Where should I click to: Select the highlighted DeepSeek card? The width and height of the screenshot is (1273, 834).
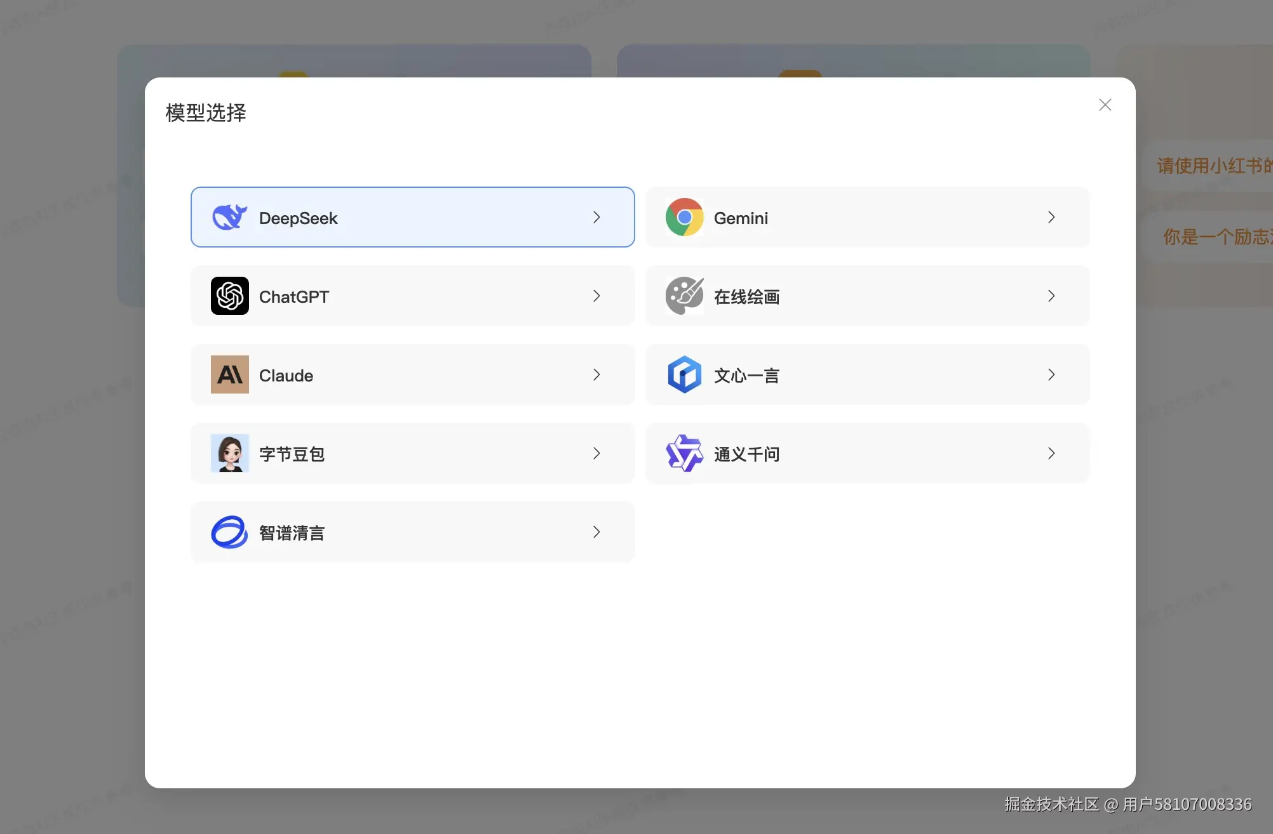[x=413, y=217]
